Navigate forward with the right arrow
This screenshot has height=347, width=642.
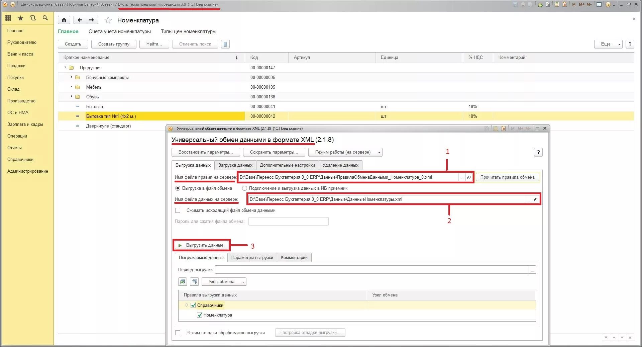(x=92, y=20)
